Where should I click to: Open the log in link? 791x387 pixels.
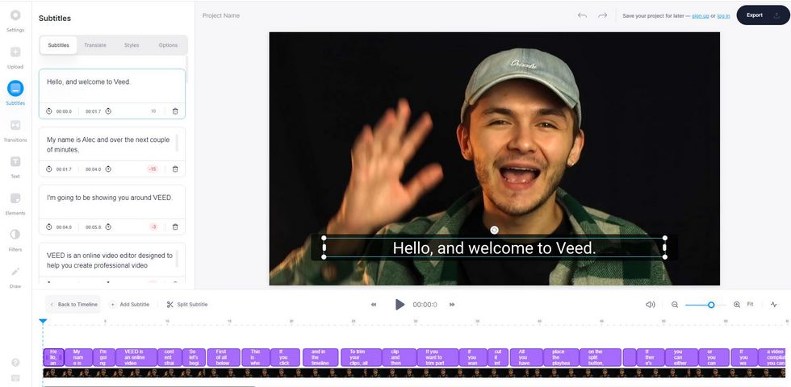point(723,16)
